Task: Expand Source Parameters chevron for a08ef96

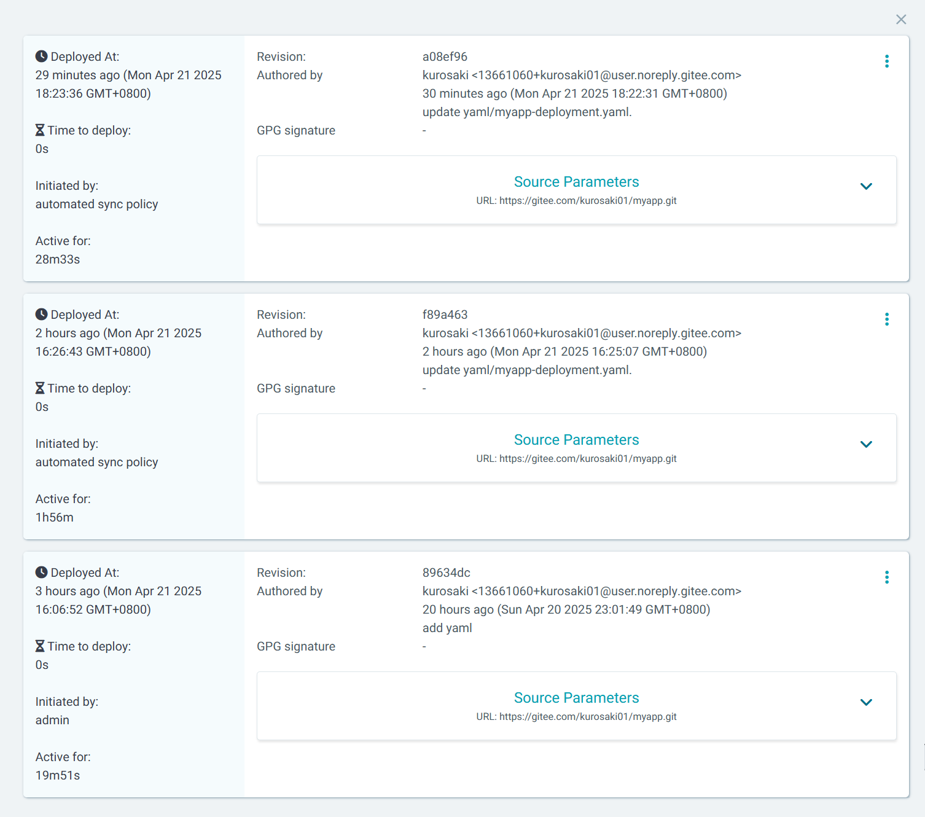Action: (x=866, y=186)
